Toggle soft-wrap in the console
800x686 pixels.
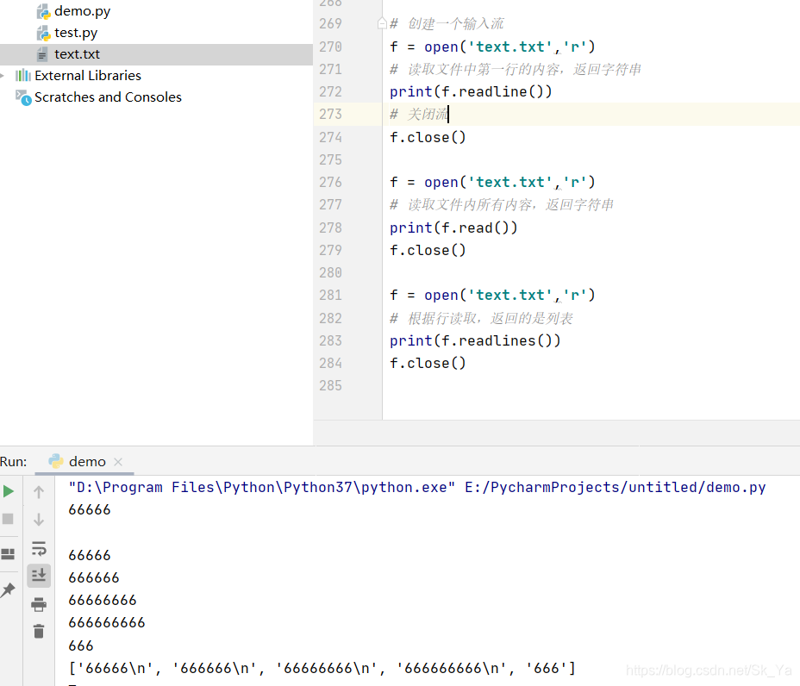(39, 549)
